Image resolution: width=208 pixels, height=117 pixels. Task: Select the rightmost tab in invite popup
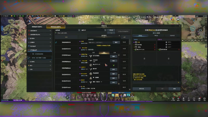(x=115, y=53)
